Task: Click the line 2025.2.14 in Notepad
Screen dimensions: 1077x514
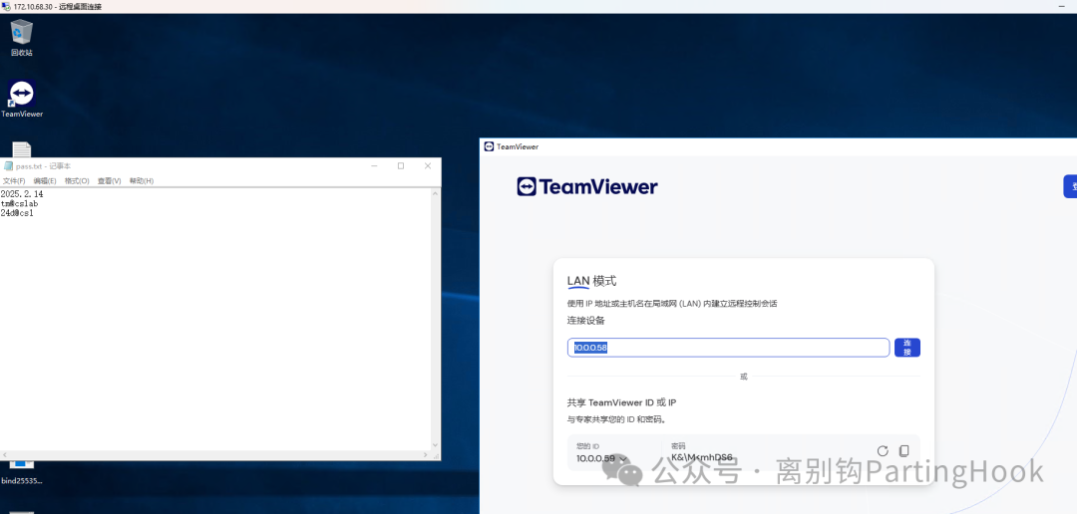Action: (x=22, y=194)
